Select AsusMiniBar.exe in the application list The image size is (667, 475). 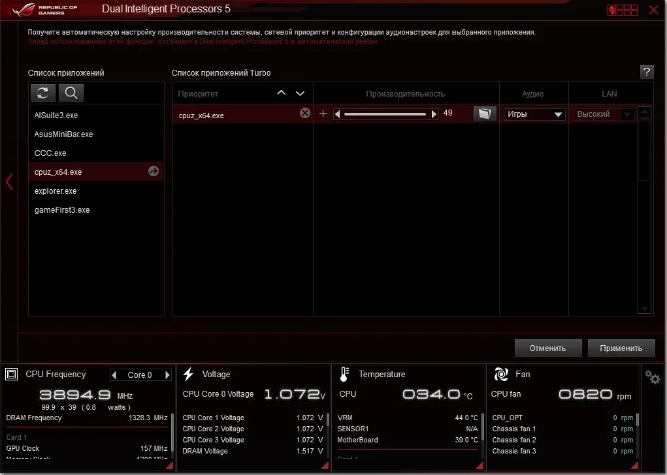tap(96, 134)
